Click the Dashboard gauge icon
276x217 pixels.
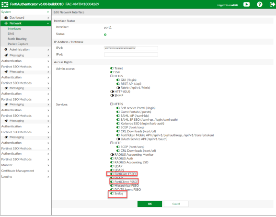coord(6,18)
